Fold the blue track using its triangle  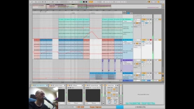coord(124,40)
